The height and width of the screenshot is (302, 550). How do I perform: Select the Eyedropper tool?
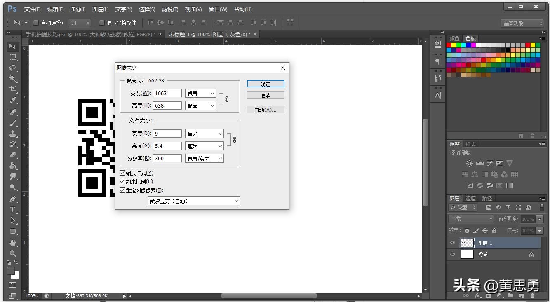(x=13, y=101)
